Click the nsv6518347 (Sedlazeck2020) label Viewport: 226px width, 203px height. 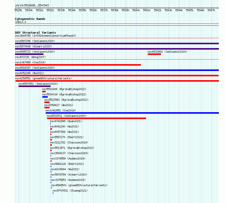point(35,68)
